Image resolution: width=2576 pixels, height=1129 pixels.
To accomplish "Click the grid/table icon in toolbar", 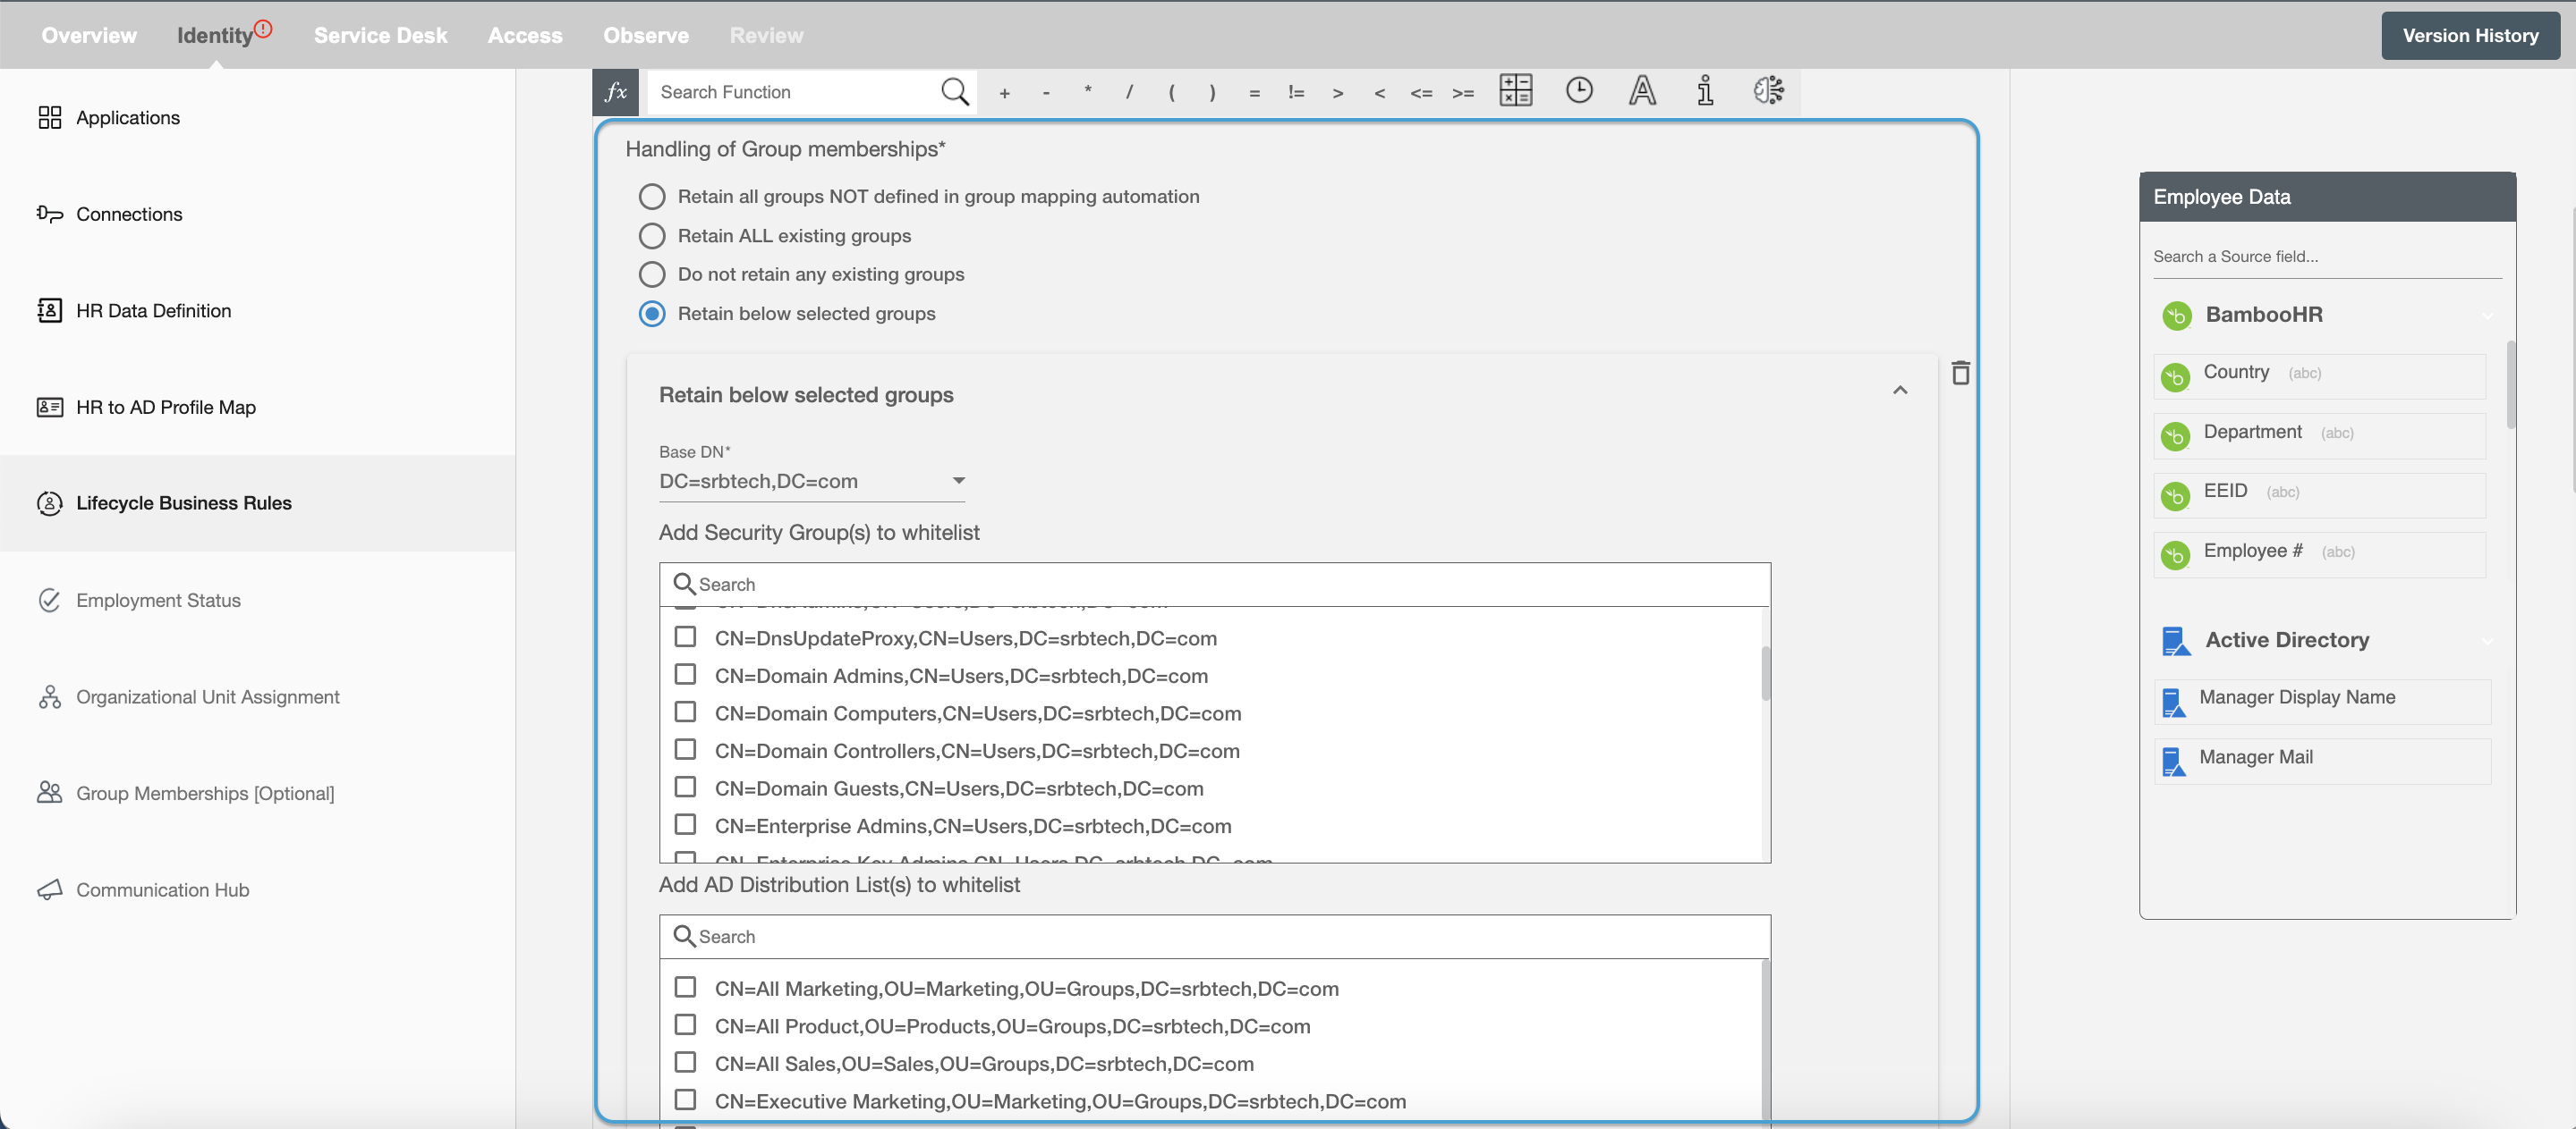I will click(1515, 90).
